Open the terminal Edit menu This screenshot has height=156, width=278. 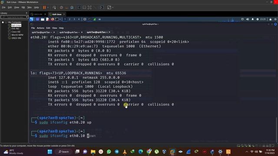[x=48, y=28]
